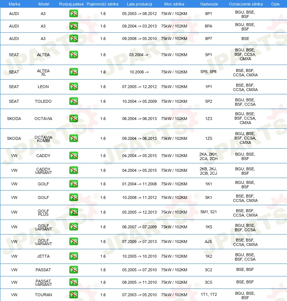Click the petrol icon in the Caddy Variant row
287x301 pixels.
coord(73,170)
